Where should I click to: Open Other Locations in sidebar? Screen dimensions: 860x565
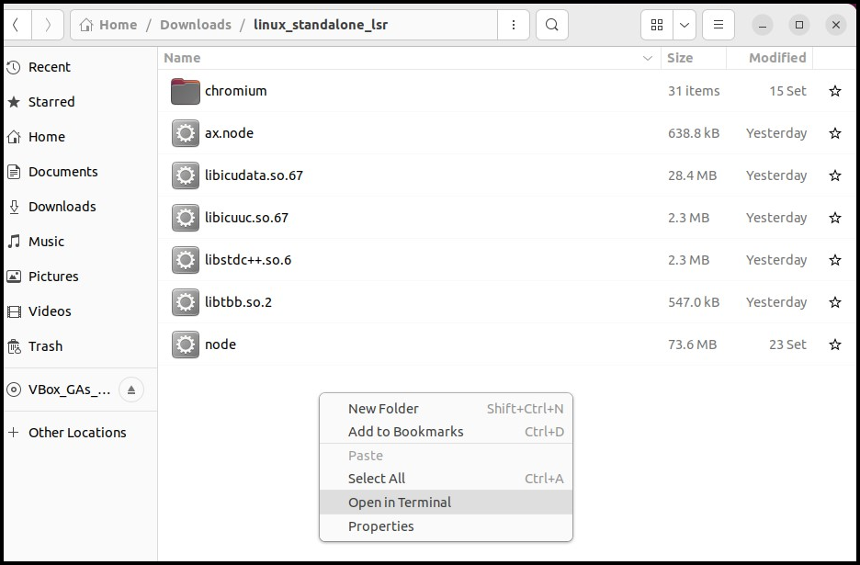(77, 433)
